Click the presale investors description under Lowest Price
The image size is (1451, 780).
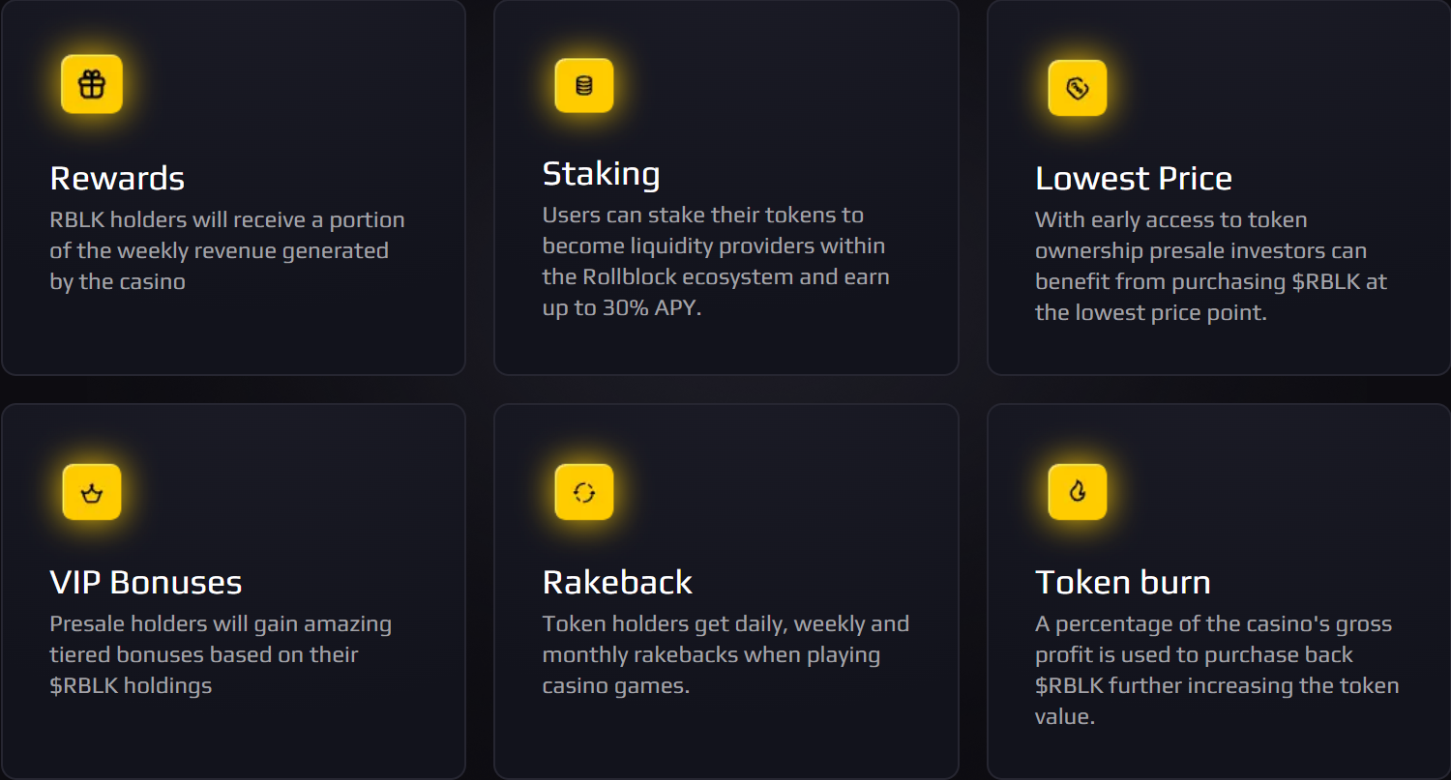coord(1211,266)
